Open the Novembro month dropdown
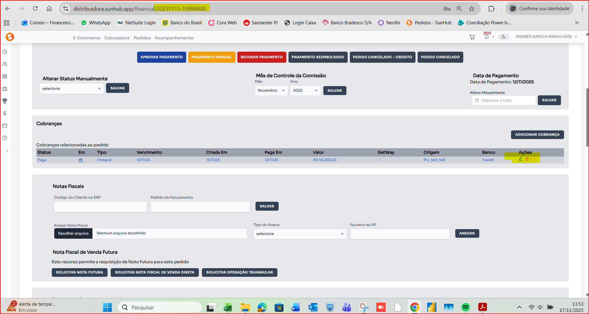The height and width of the screenshot is (314, 589). click(271, 90)
